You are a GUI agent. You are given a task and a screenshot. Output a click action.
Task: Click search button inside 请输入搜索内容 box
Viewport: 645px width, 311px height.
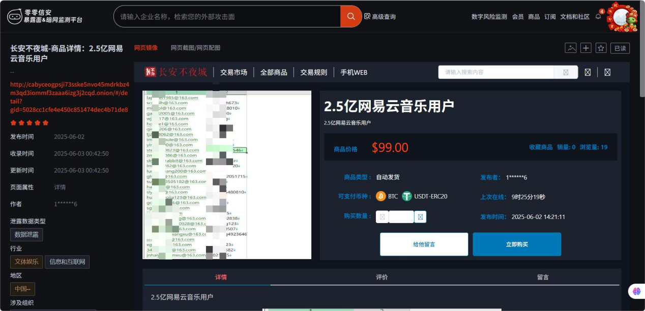click(x=566, y=72)
